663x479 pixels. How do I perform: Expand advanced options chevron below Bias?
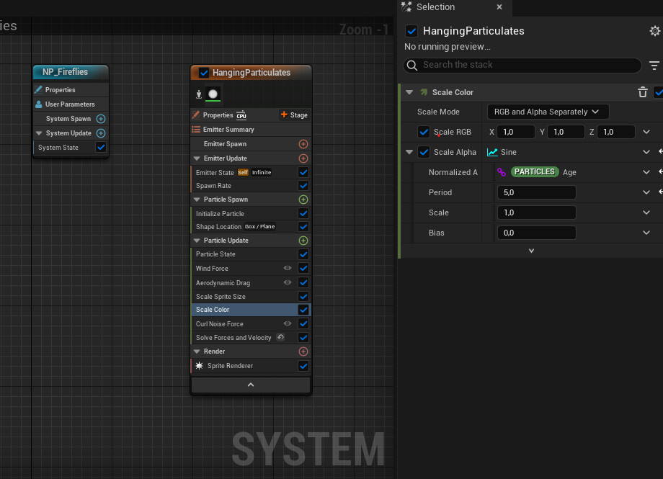(531, 251)
